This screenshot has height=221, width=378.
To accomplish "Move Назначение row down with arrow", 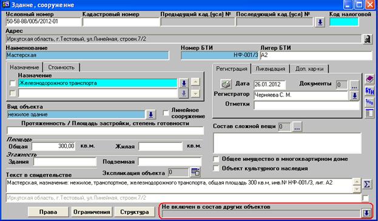I will pos(195,93).
